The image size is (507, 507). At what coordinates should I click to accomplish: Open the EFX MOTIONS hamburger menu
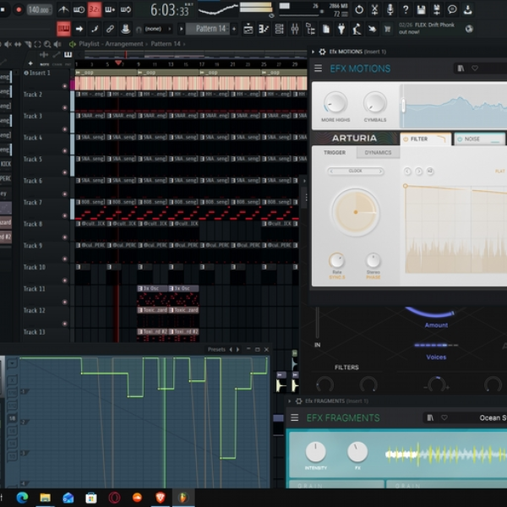319,68
